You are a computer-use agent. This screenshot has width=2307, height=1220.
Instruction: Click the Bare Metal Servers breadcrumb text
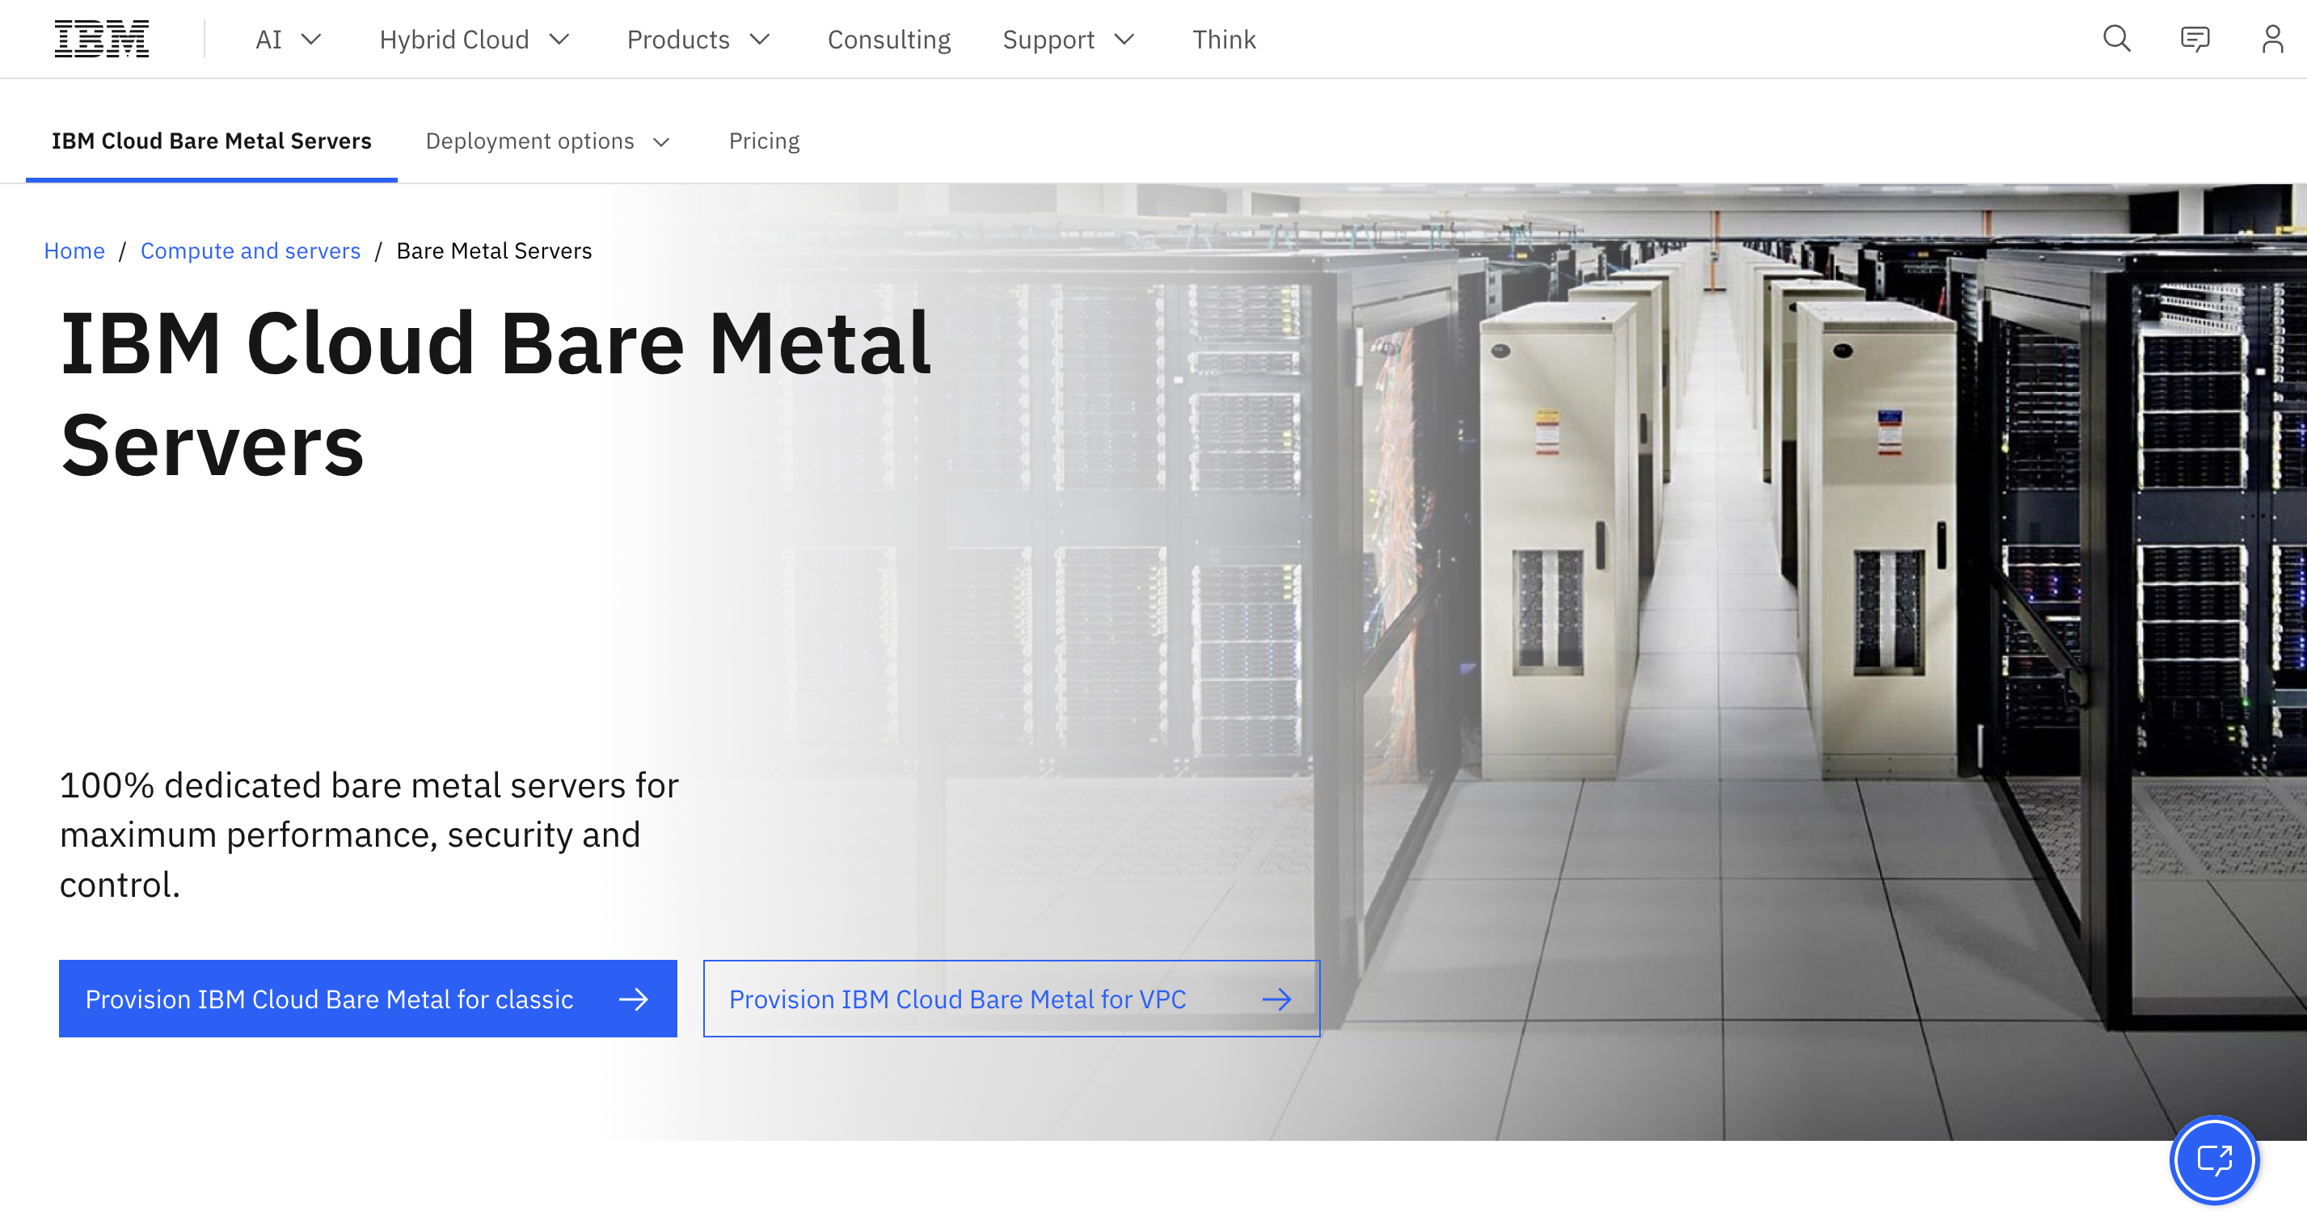pyautogui.click(x=495, y=250)
